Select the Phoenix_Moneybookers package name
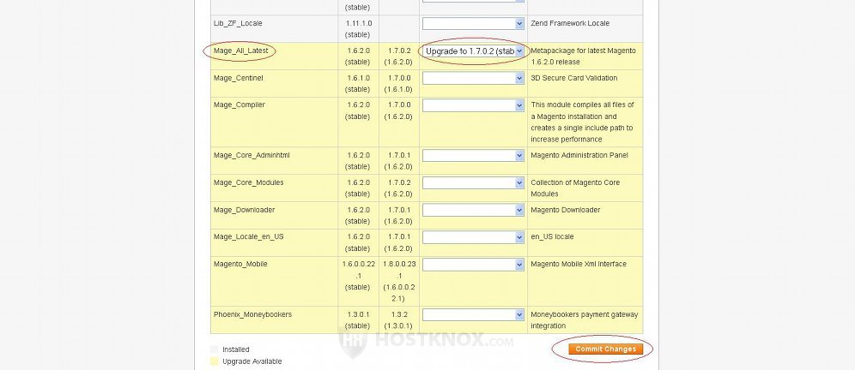The width and height of the screenshot is (855, 370). pos(252,314)
